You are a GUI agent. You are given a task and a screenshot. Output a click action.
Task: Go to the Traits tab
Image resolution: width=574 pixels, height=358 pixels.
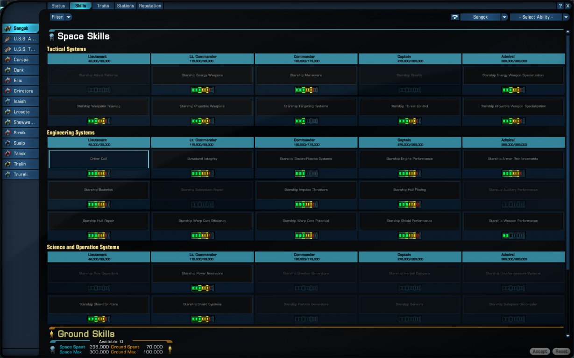click(103, 6)
